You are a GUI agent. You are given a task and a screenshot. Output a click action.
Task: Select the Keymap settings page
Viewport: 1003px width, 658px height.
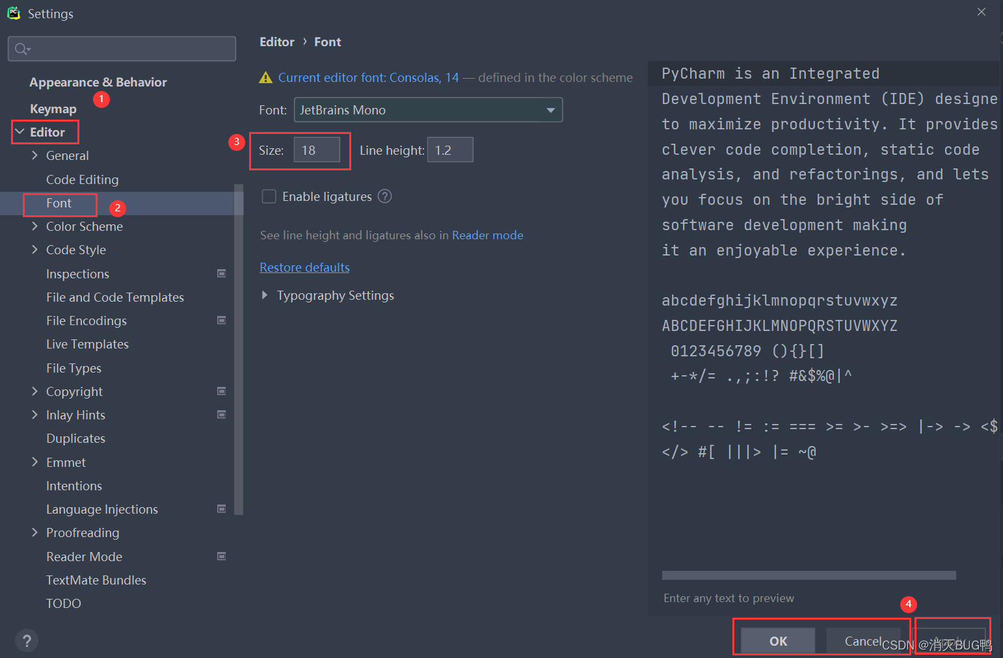[x=53, y=109]
